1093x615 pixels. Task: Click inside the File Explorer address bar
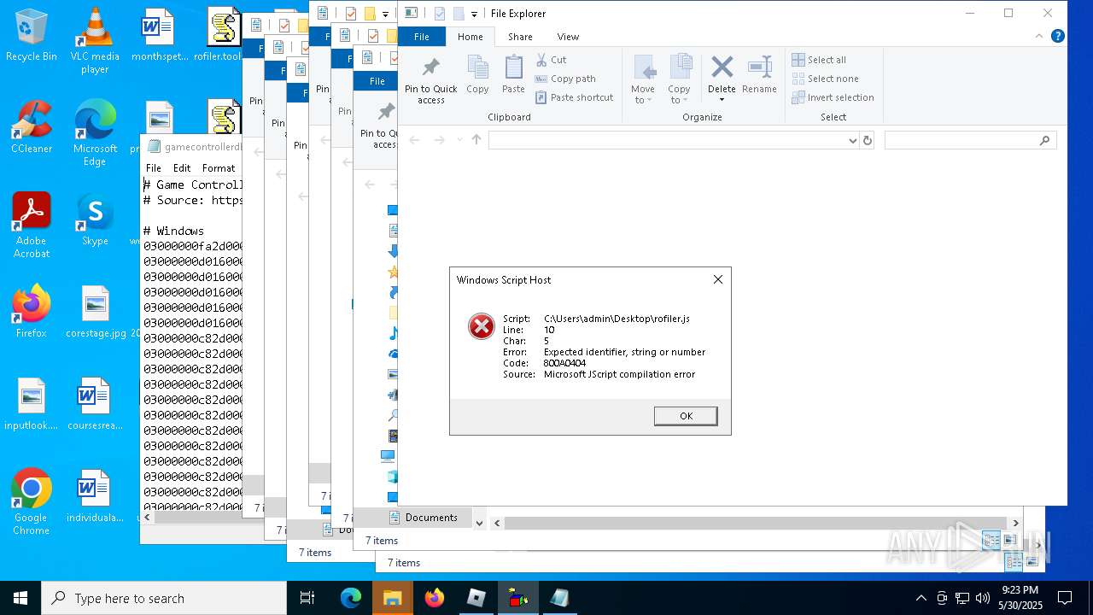668,140
